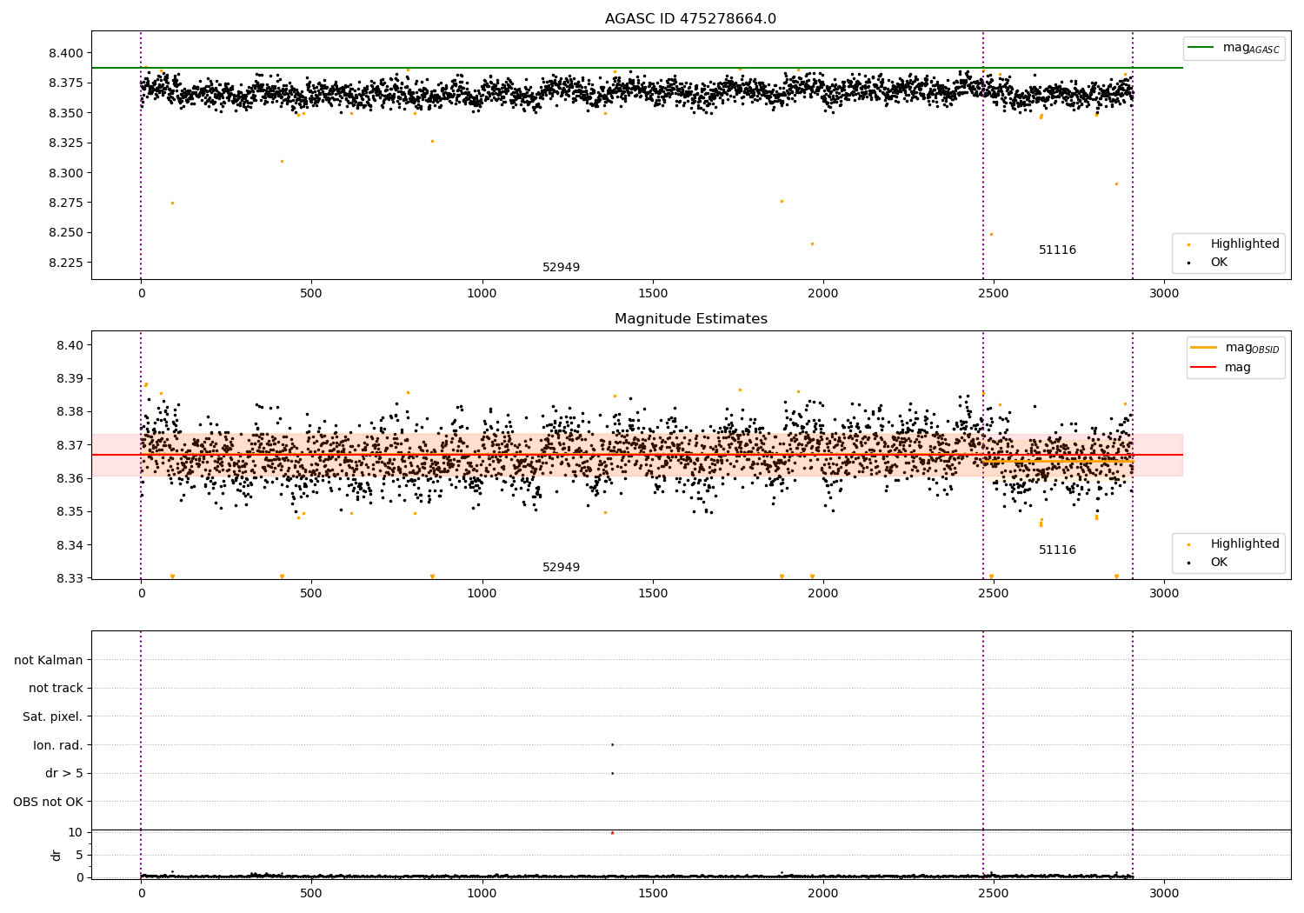Click y-axis tick '8.37' in Magnitude Estimates plot

click(x=70, y=445)
